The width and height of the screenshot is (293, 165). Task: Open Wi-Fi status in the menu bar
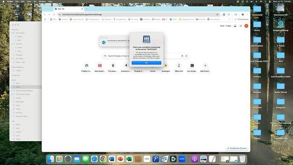[261, 1]
